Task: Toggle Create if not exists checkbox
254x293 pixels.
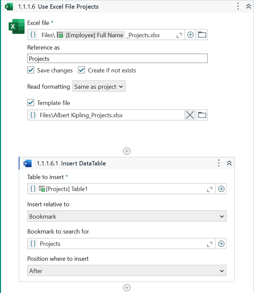Action: point(82,70)
